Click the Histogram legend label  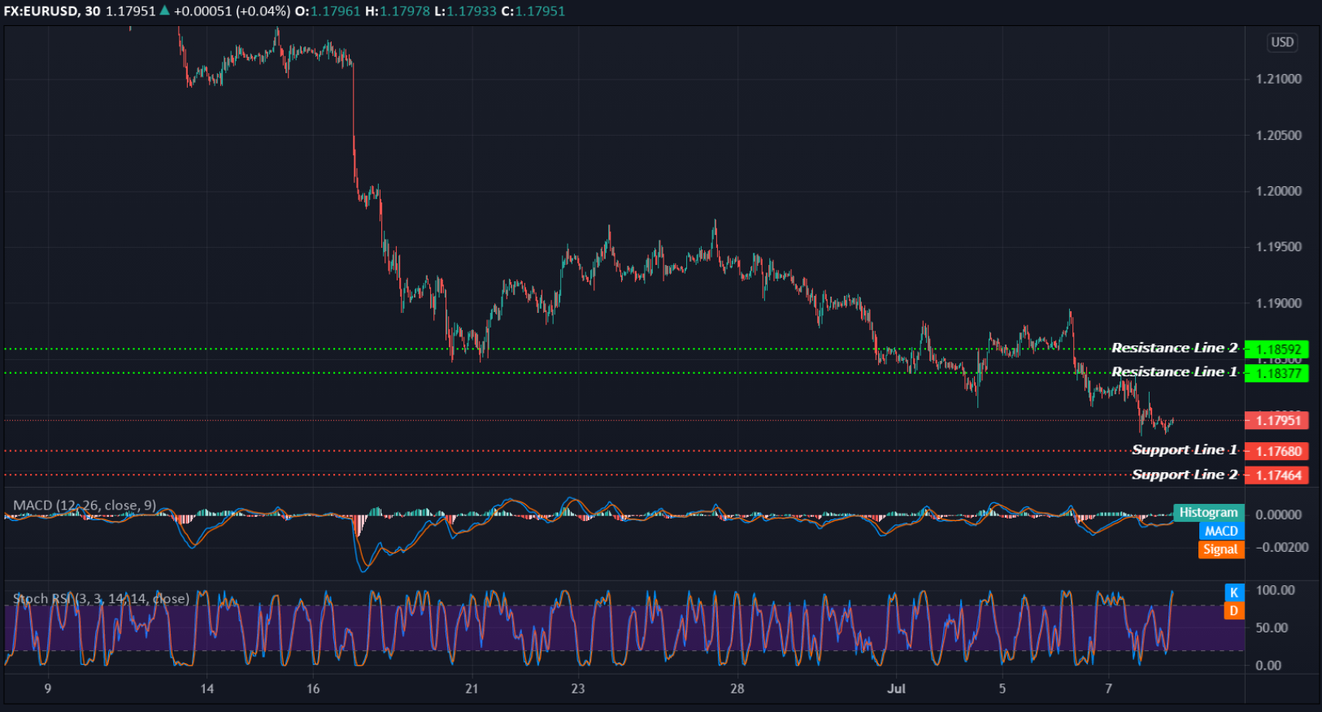click(x=1208, y=513)
